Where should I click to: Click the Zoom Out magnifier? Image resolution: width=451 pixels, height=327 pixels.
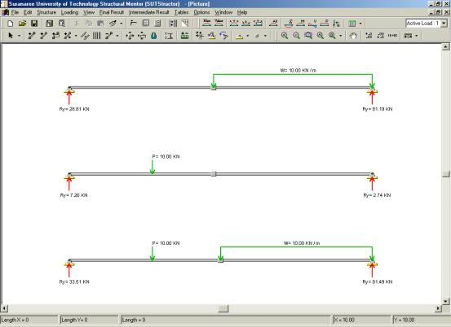click(296, 36)
